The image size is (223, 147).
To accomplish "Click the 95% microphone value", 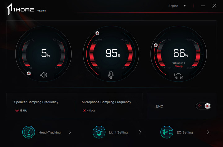I will click(x=113, y=53).
